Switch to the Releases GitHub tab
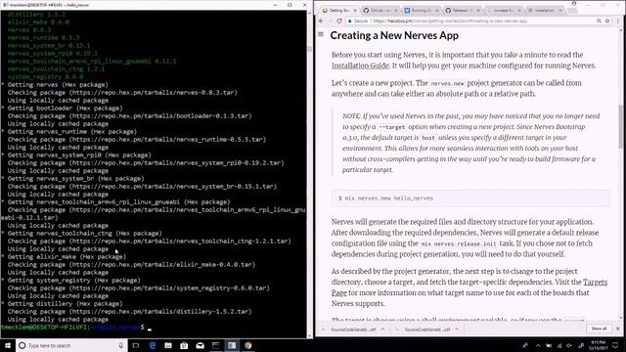626x352 pixels. click(x=462, y=11)
